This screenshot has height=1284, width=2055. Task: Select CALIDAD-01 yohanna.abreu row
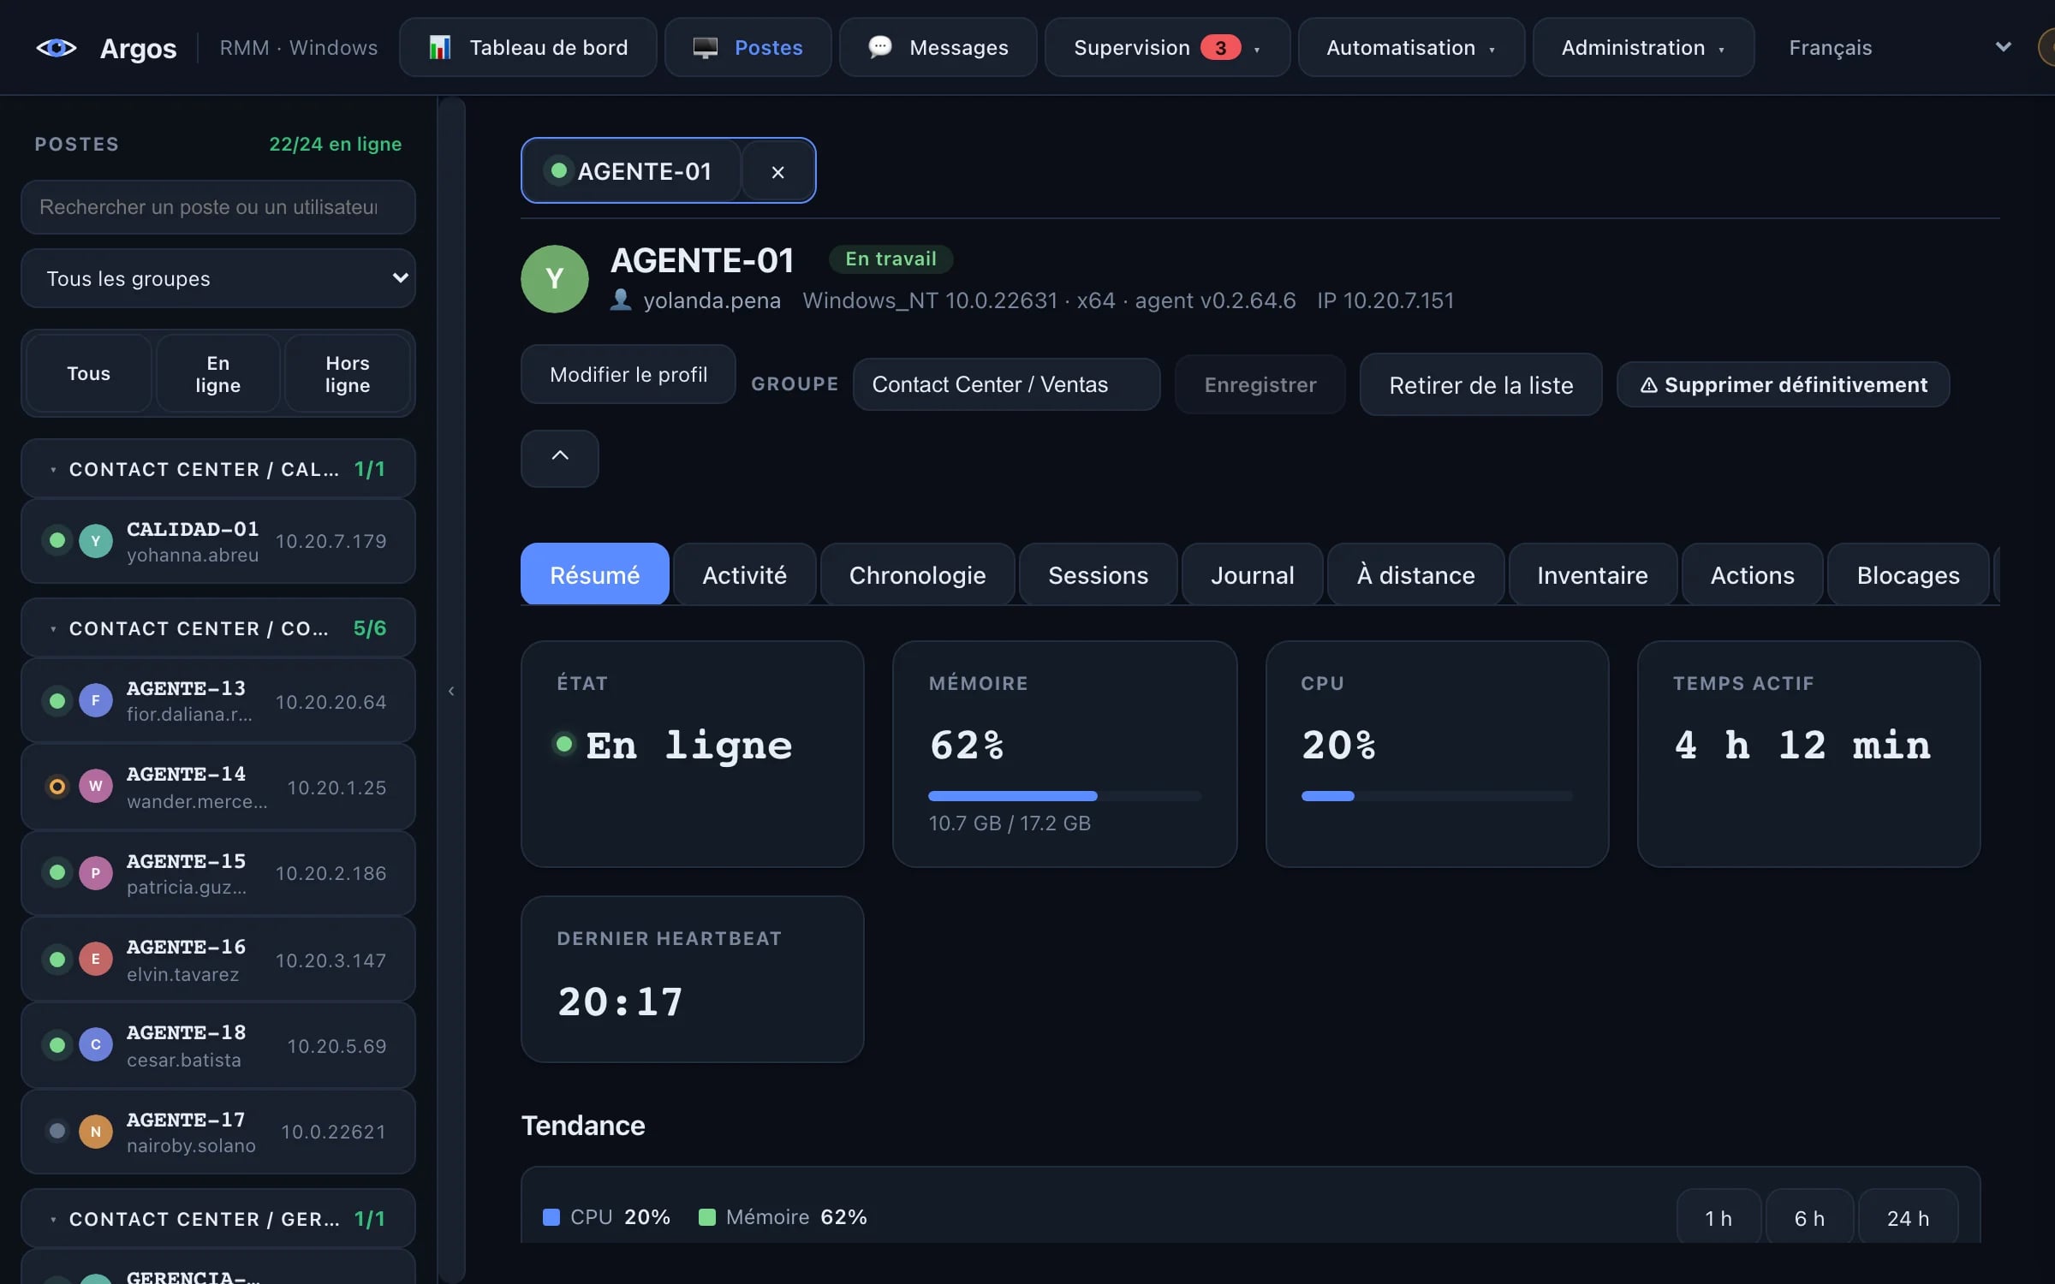218,541
